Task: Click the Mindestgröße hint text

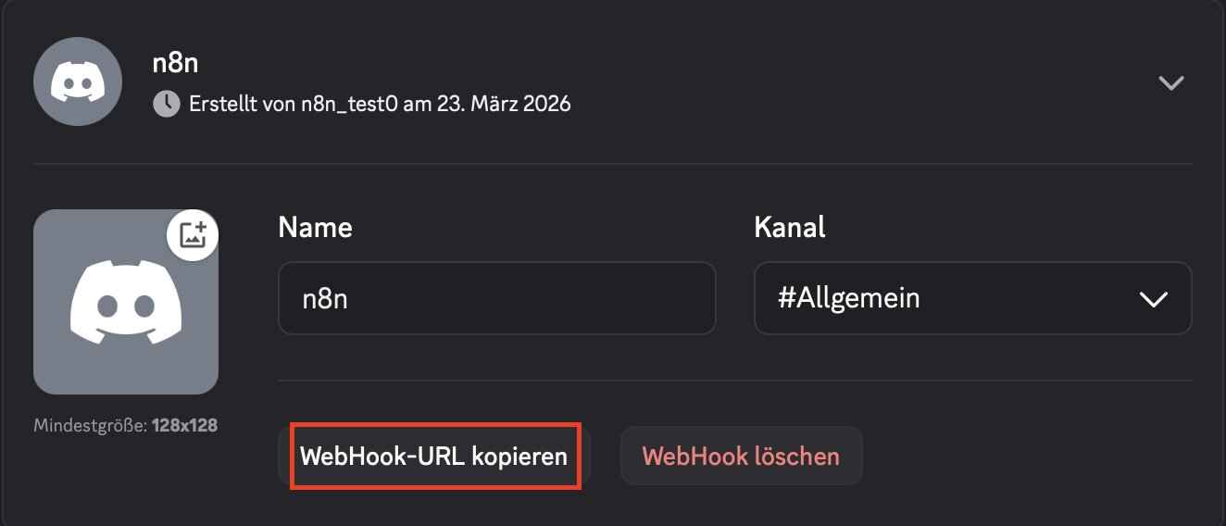Action: pos(91,426)
